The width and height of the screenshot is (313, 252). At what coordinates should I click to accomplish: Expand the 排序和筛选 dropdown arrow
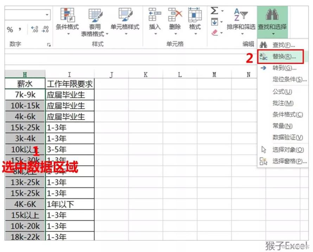(x=242, y=34)
